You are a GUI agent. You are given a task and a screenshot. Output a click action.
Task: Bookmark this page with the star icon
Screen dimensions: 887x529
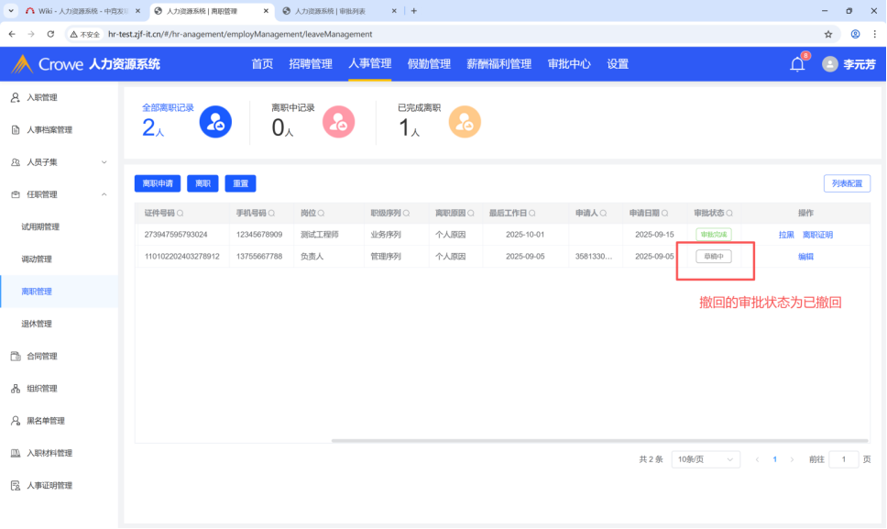[828, 34]
